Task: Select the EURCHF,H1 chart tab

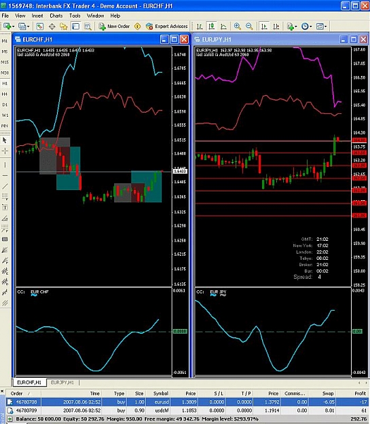Action: pos(29,383)
